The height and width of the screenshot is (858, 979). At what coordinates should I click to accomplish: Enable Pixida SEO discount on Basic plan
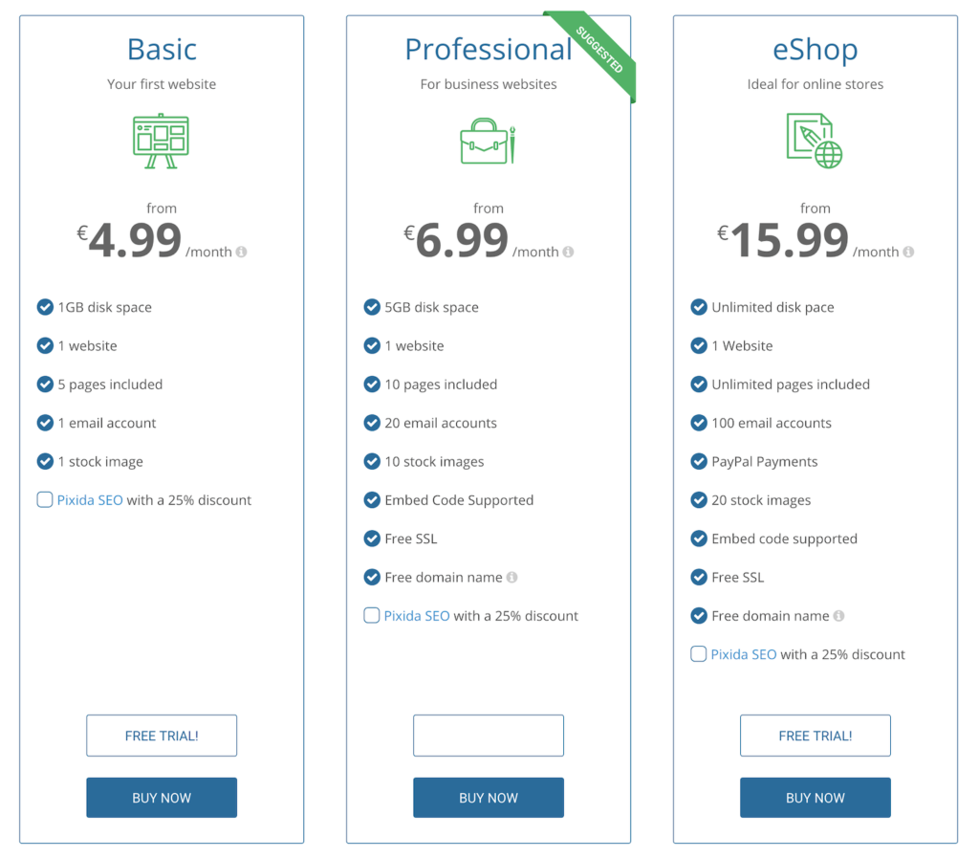click(44, 499)
